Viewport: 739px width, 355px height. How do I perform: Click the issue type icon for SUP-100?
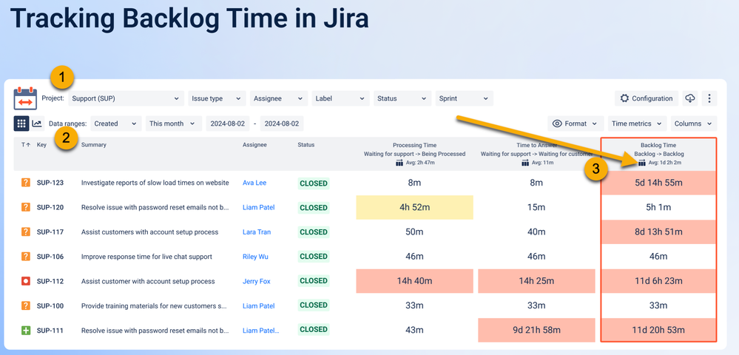25,305
